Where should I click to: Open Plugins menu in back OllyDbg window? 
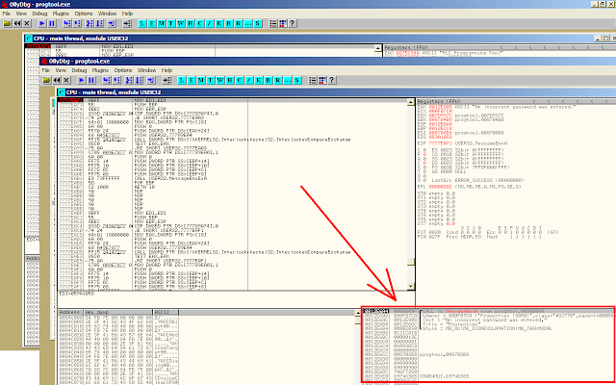click(61, 13)
